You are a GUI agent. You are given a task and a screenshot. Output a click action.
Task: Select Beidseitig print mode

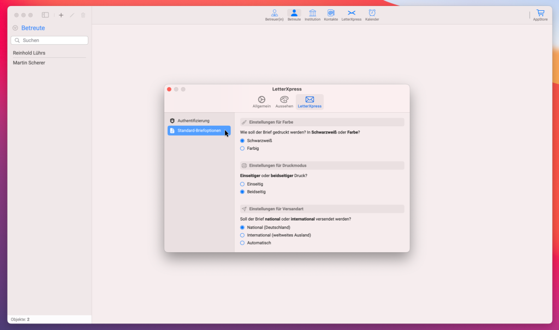point(242,192)
